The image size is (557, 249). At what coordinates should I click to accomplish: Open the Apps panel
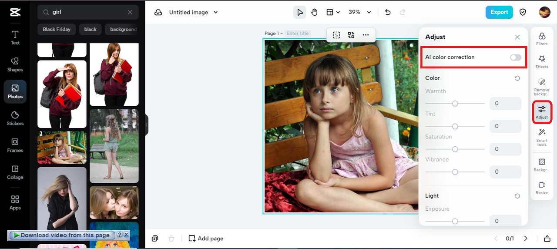pos(15,203)
